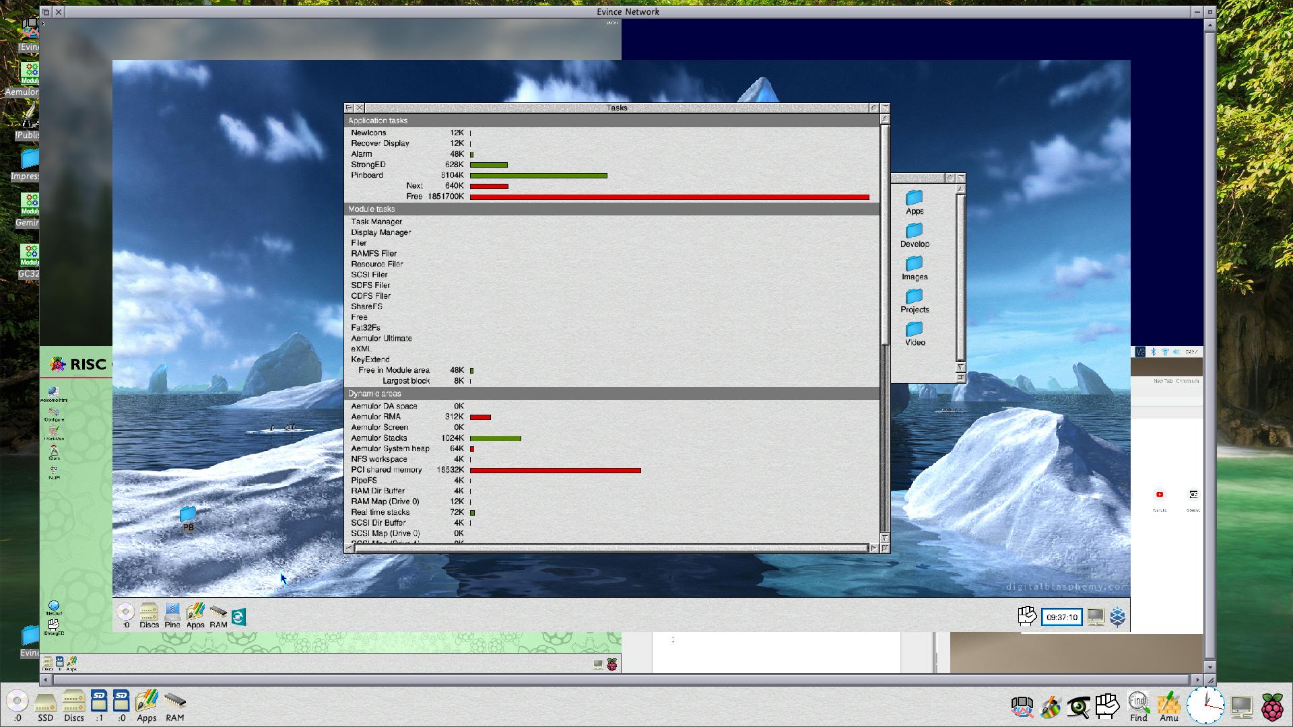The width and height of the screenshot is (1293, 727).
Task: Click the Raspberry Pi task manager icon
Action: [1272, 707]
